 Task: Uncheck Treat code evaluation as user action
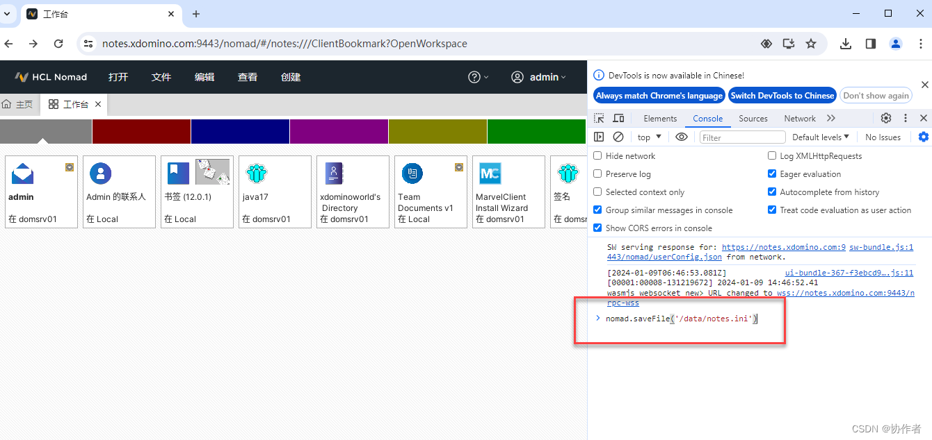(772, 210)
